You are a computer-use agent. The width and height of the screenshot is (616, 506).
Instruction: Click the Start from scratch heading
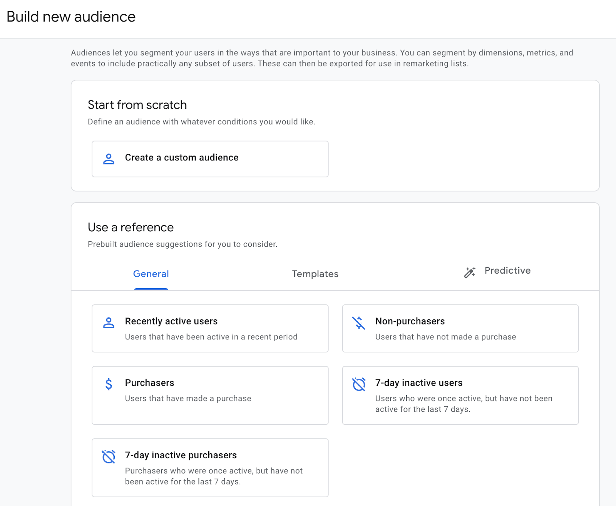(137, 105)
